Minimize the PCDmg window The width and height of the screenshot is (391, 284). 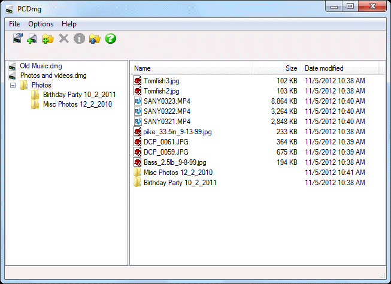point(334,7)
